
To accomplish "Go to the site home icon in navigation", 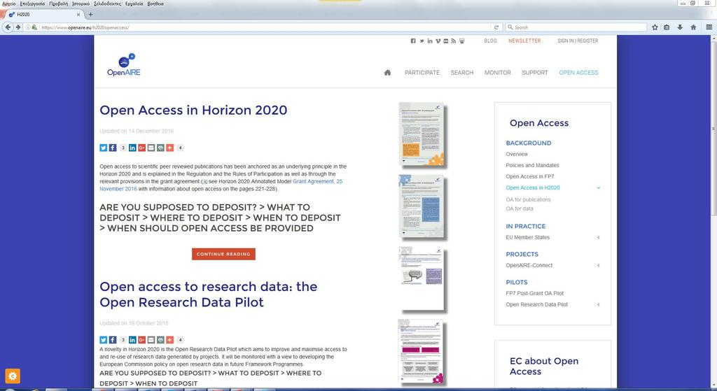I will [x=387, y=73].
